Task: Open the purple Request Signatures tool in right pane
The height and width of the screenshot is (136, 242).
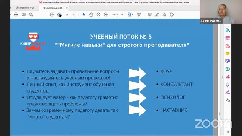Action: pos(228,92)
